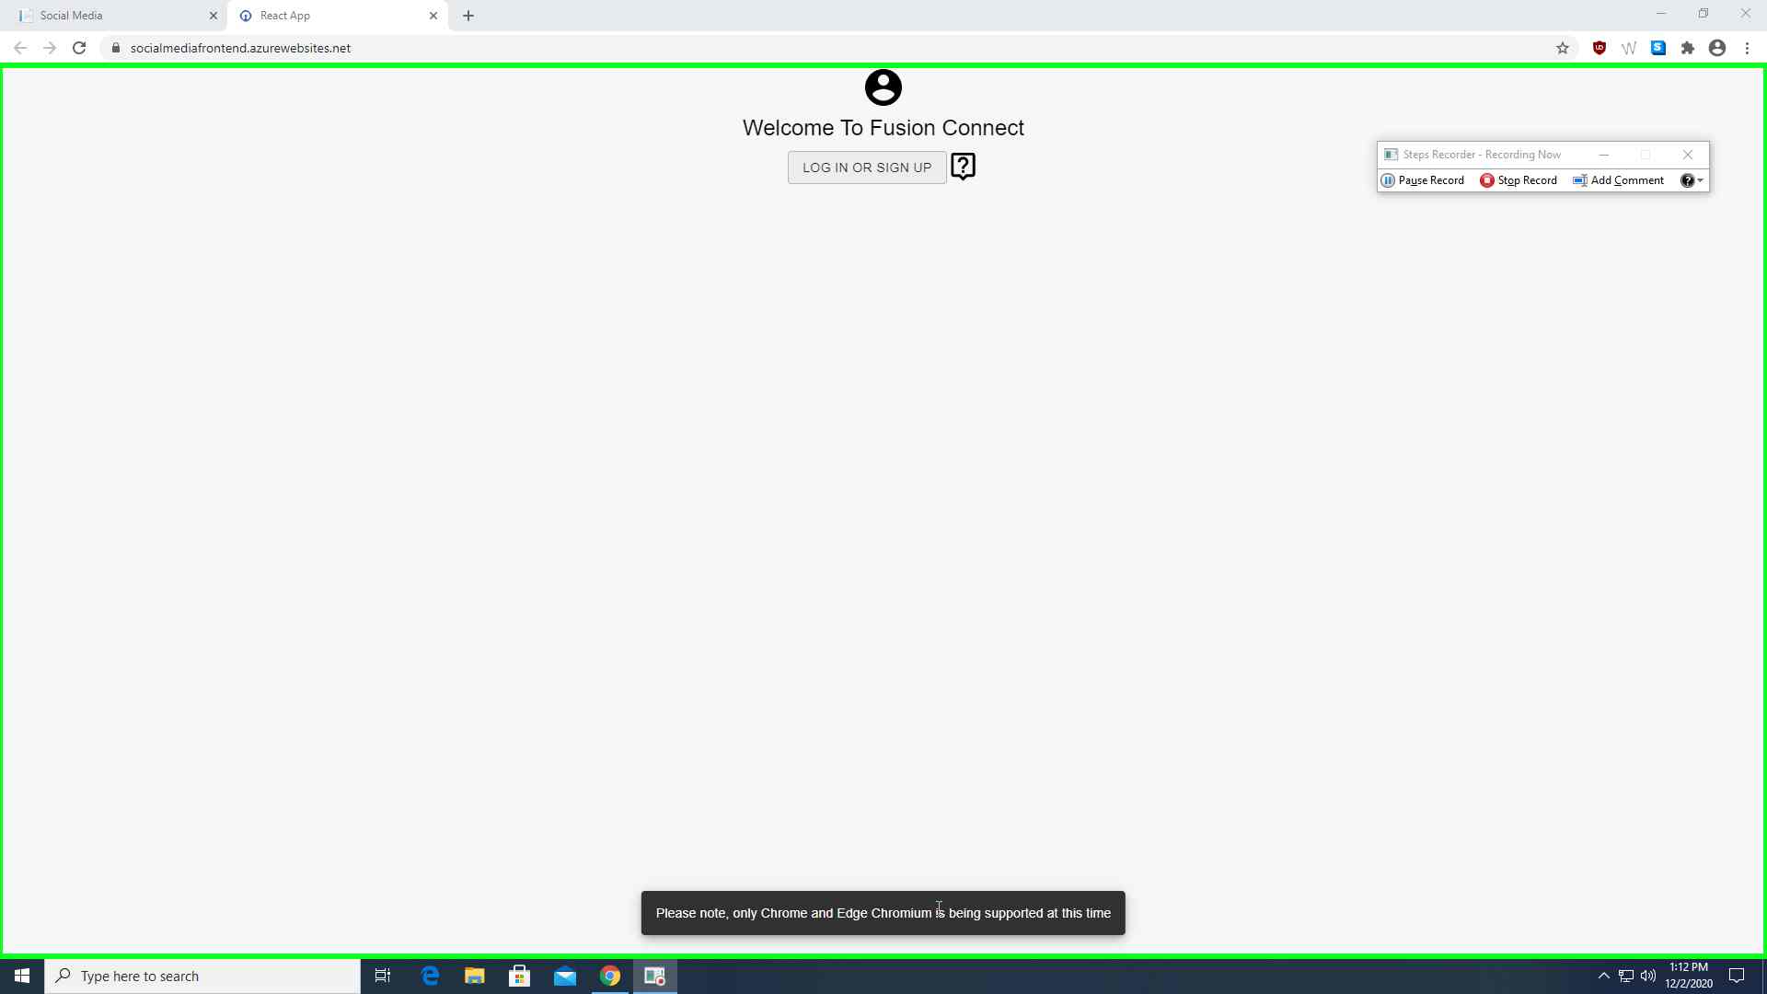1767x994 pixels.
Task: Open the W extension icon
Action: click(1629, 48)
